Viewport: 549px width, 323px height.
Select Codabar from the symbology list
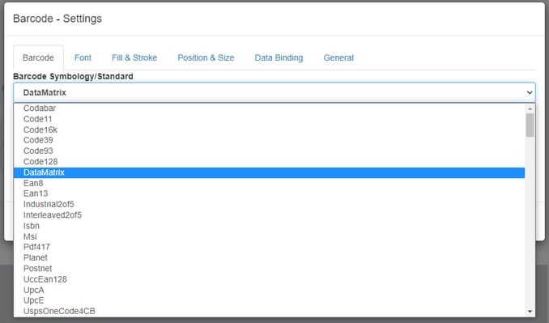click(269, 108)
